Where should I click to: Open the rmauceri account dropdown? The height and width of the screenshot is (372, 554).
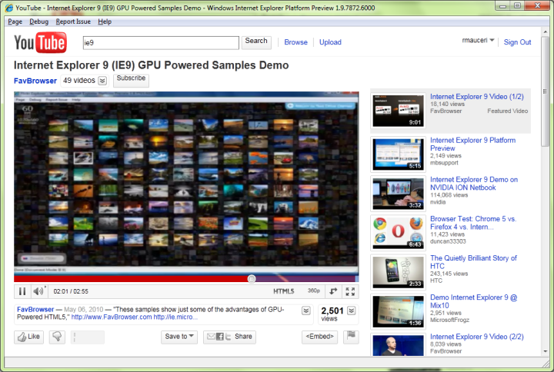click(x=478, y=41)
